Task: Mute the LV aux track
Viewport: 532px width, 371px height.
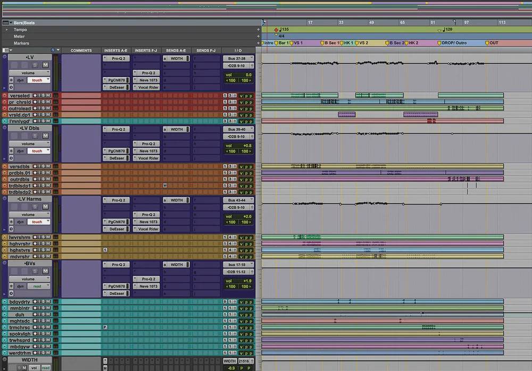Action: click(45, 64)
